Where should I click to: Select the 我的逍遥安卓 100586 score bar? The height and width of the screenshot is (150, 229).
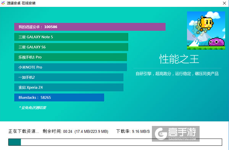(90, 27)
